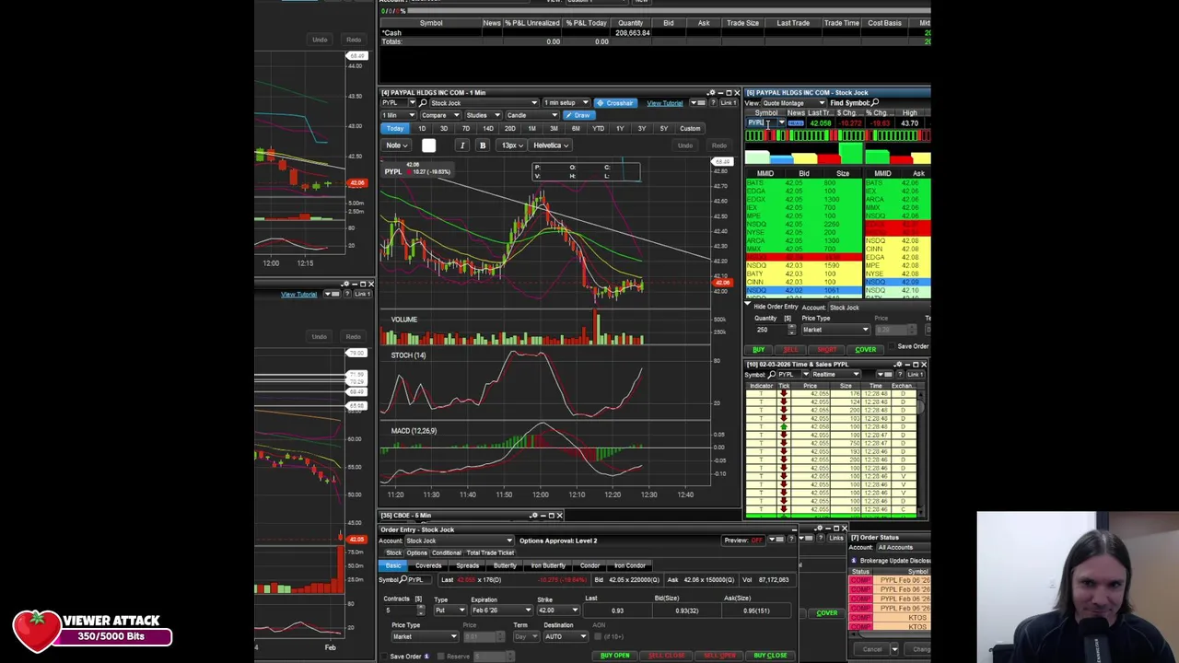Click the Link 1 icon in the chart window
The width and height of the screenshot is (1179, 663).
[728, 102]
